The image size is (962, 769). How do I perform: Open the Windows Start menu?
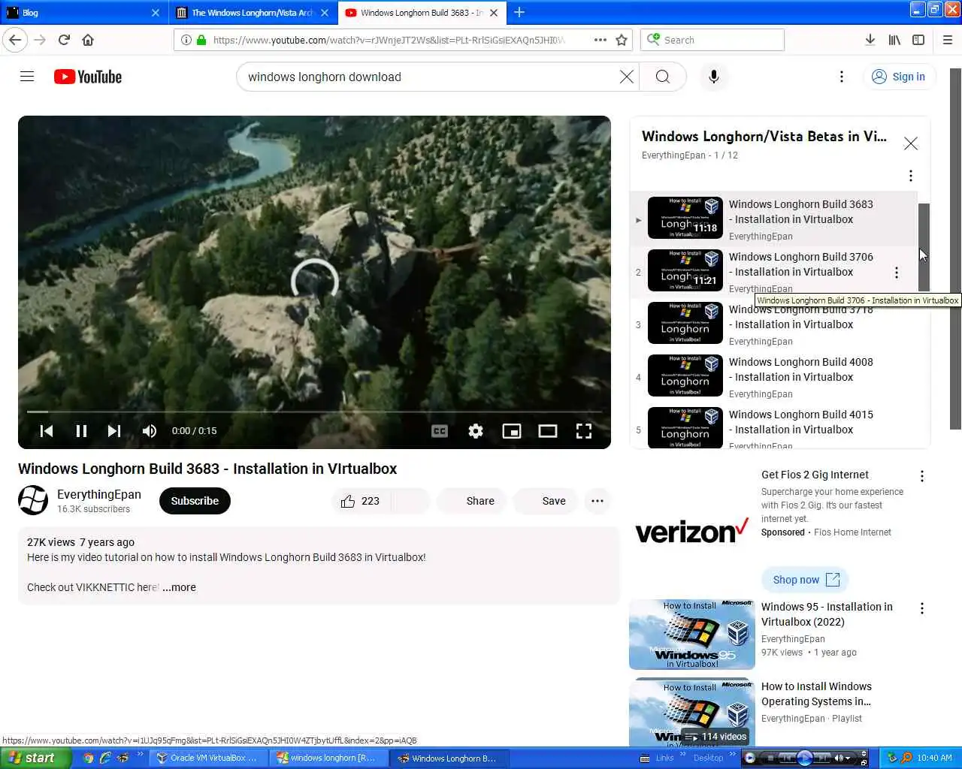click(35, 758)
